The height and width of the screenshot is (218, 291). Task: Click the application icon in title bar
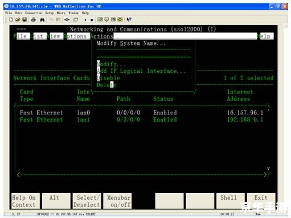click(x=6, y=6)
